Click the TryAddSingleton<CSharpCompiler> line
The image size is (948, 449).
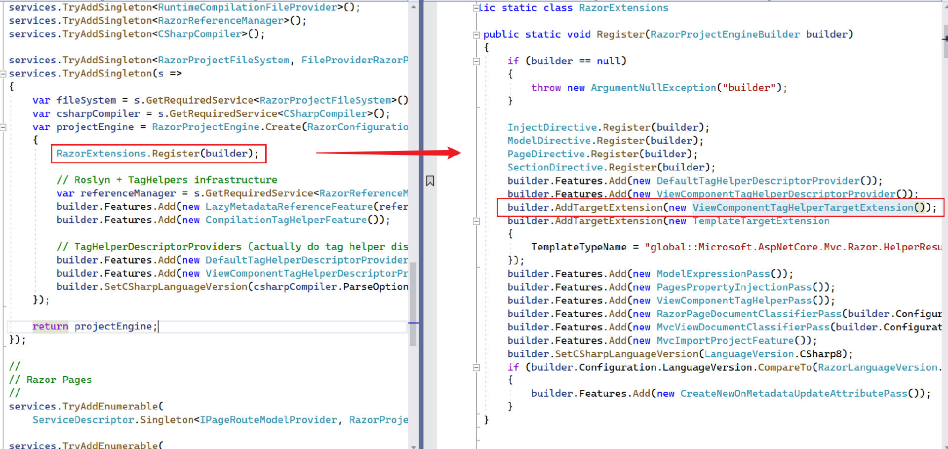point(137,34)
